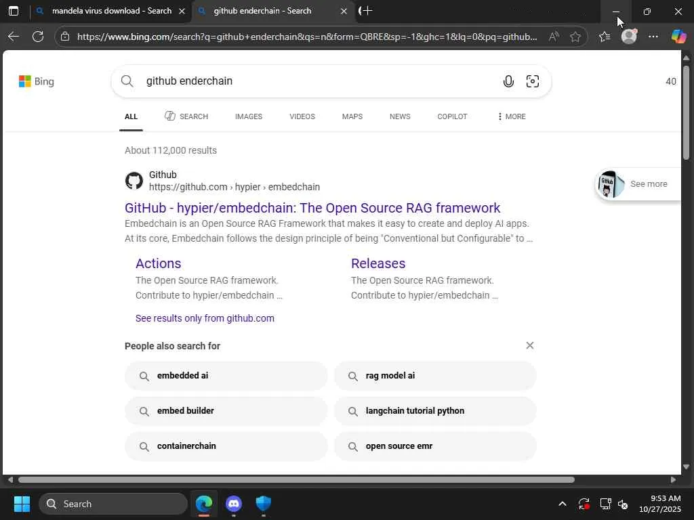Add page to favorites star icon
Image resolution: width=694 pixels, height=520 pixels.
(x=575, y=37)
